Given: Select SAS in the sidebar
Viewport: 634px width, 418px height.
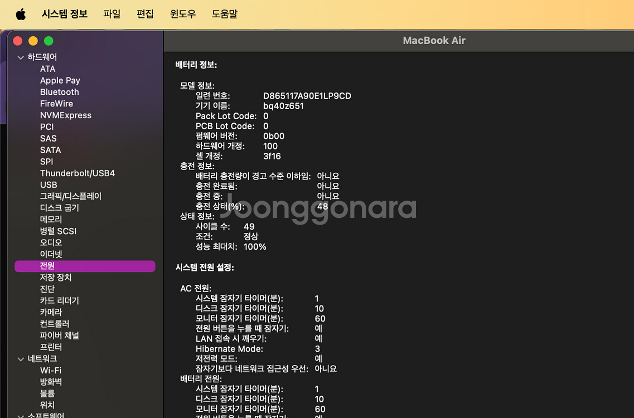Looking at the screenshot, I should [x=48, y=138].
